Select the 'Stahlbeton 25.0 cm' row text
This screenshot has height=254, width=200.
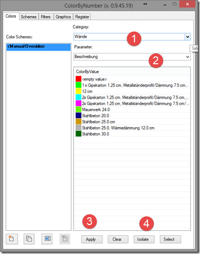click(99, 122)
